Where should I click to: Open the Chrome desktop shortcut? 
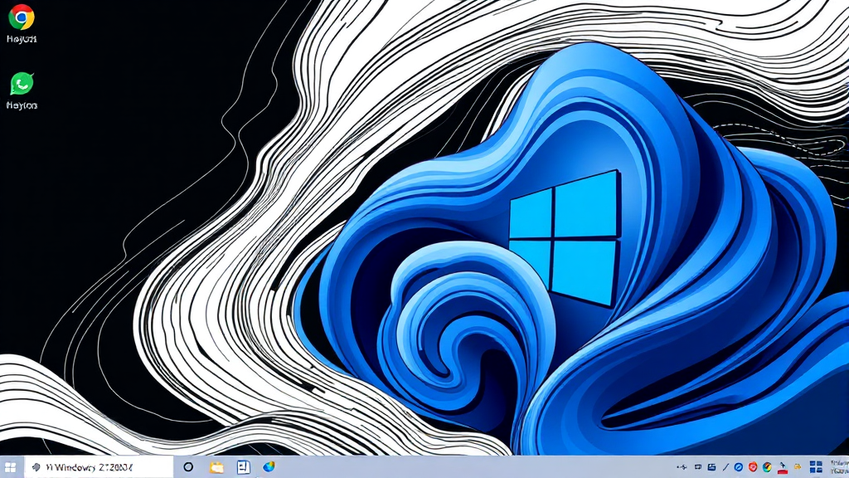coord(21,17)
